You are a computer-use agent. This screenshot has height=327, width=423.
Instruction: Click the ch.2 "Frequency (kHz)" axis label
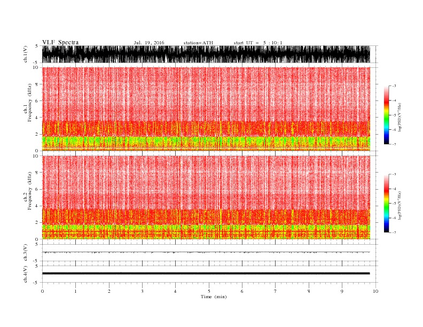pyautogui.click(x=30, y=191)
